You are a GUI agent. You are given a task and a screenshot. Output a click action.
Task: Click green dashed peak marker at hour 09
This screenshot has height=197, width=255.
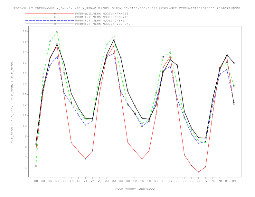pyautogui.click(x=57, y=32)
